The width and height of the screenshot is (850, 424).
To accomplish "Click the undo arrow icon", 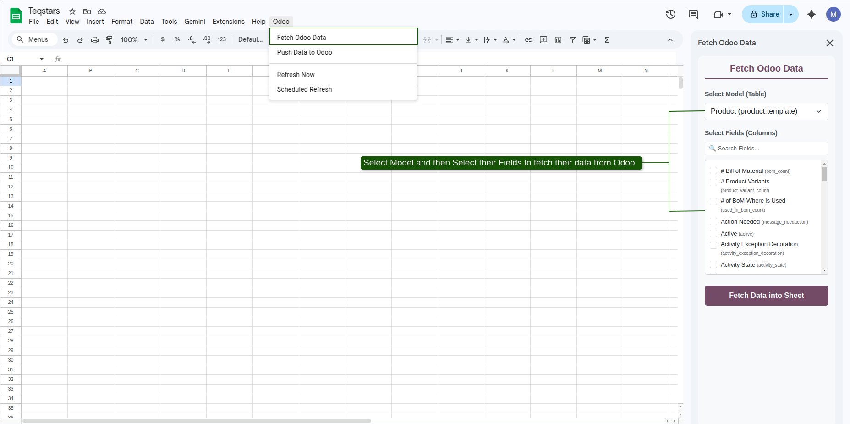I will click(x=66, y=40).
